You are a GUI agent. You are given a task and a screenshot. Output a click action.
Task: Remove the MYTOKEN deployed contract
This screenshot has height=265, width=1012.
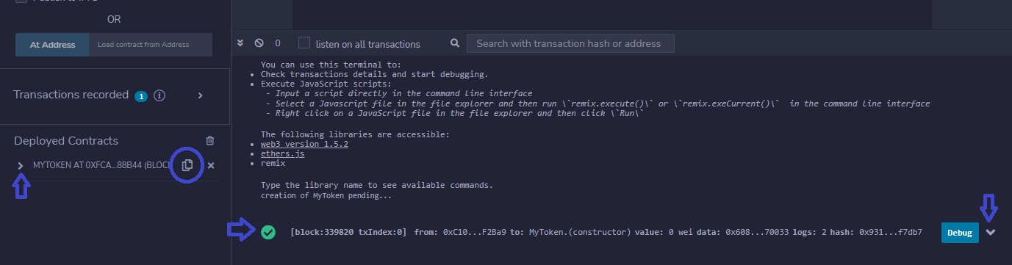pyautogui.click(x=211, y=166)
